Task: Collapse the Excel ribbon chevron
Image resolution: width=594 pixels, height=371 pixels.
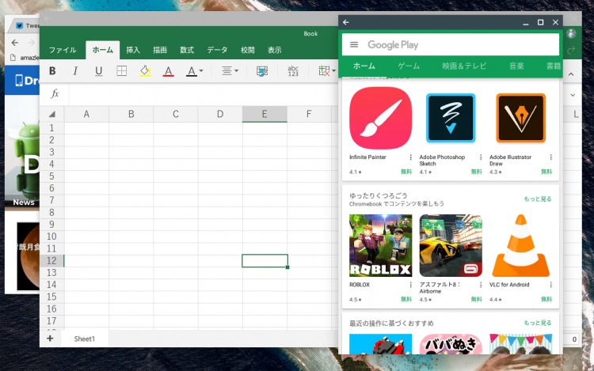Action: [571, 74]
